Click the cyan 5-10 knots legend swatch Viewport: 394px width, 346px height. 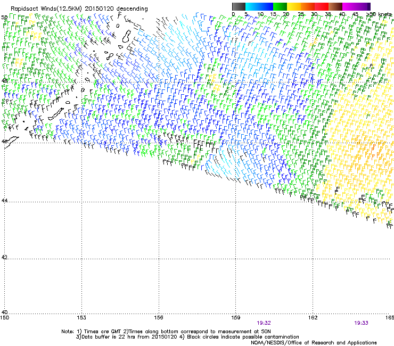[x=252, y=6]
